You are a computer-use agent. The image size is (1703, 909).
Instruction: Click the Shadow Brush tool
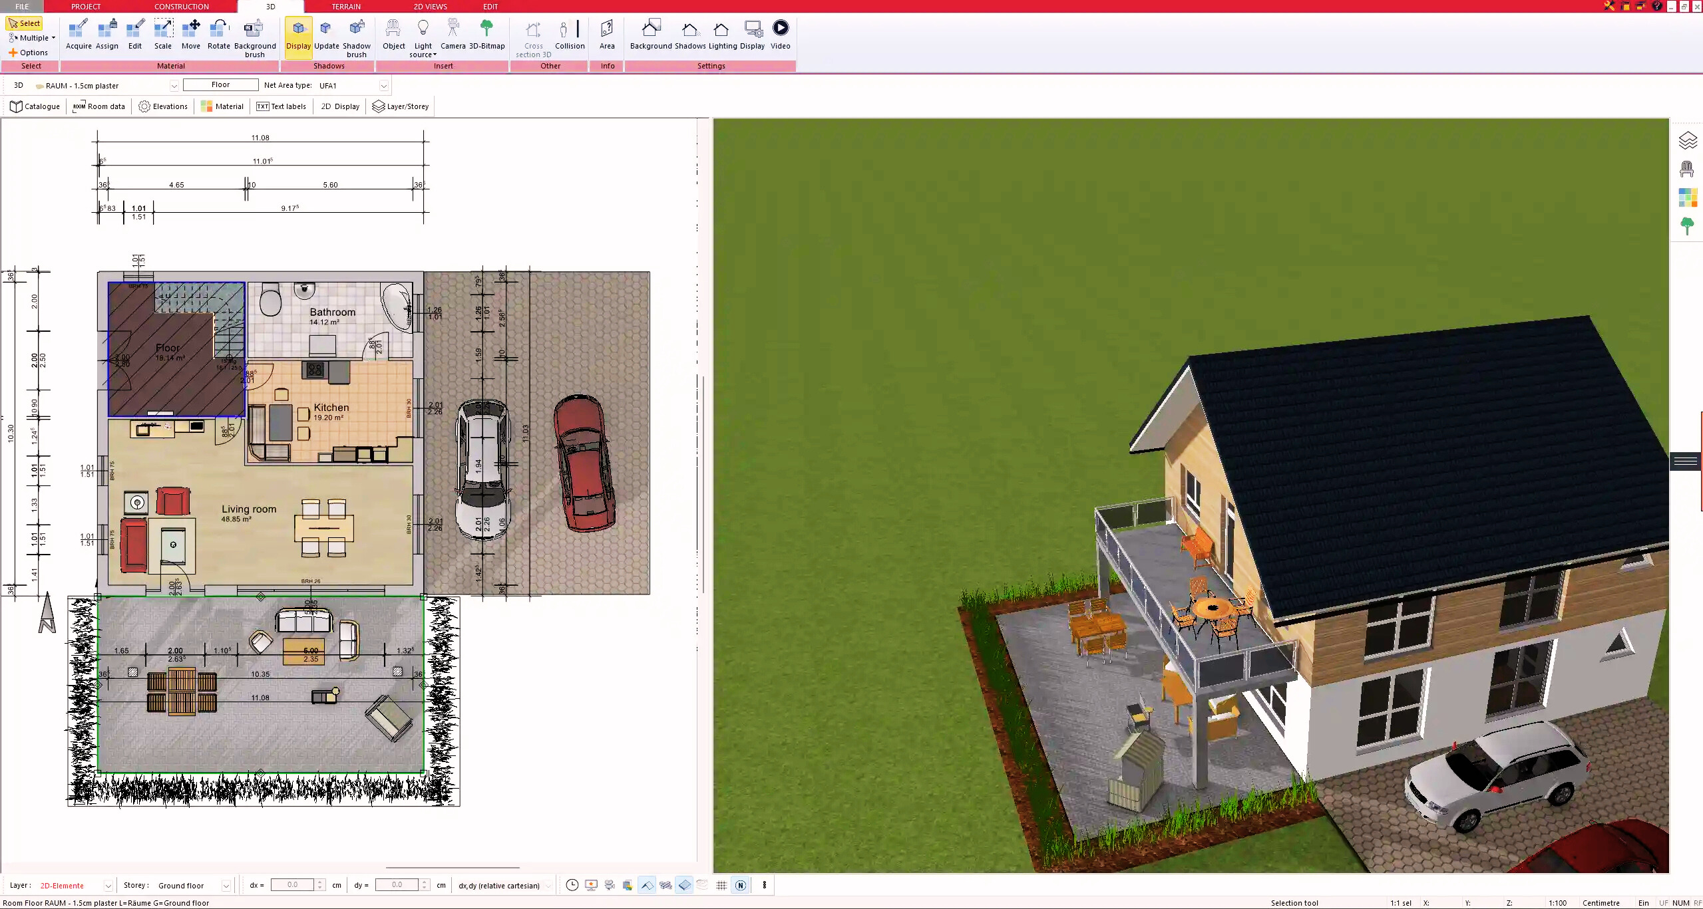point(357,34)
